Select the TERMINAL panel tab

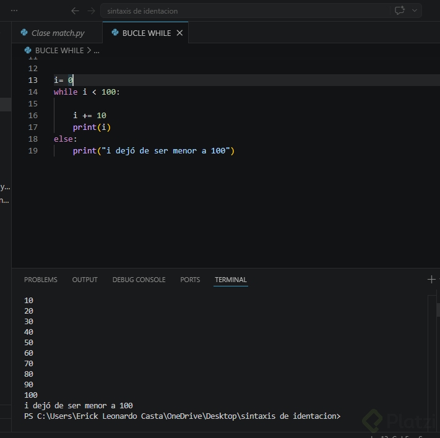[x=230, y=280]
